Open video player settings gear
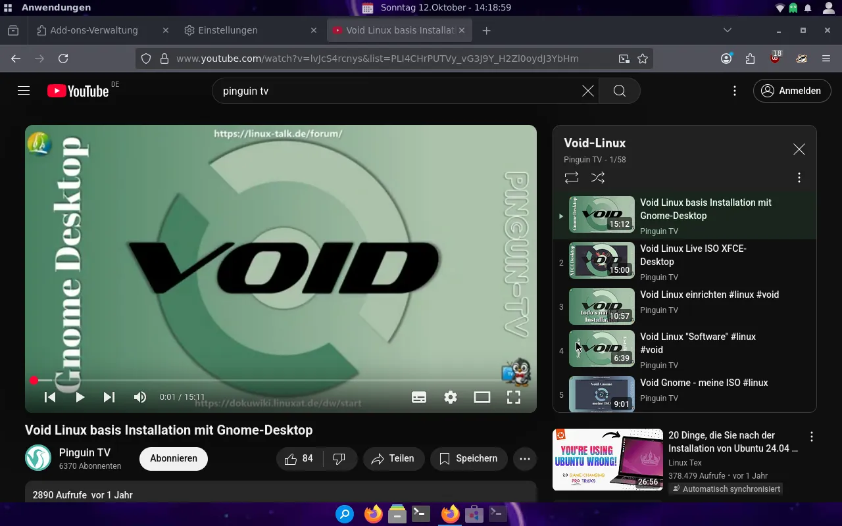 451,397
